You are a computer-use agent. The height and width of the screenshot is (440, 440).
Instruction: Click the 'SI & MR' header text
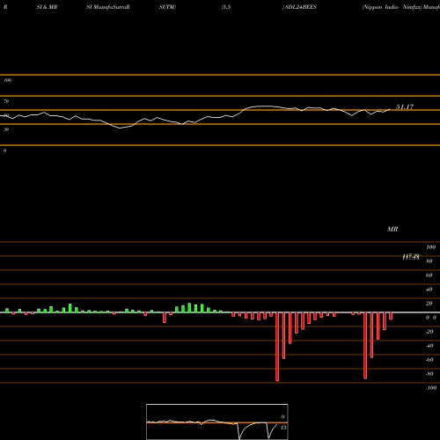(47, 7)
